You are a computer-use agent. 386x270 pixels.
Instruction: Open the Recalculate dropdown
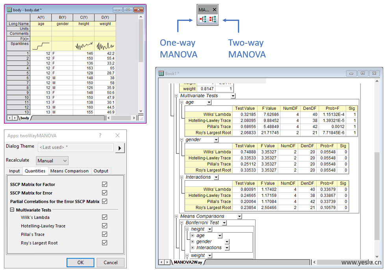(x=52, y=161)
